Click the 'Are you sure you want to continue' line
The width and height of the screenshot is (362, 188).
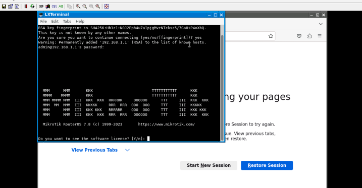(x=120, y=38)
